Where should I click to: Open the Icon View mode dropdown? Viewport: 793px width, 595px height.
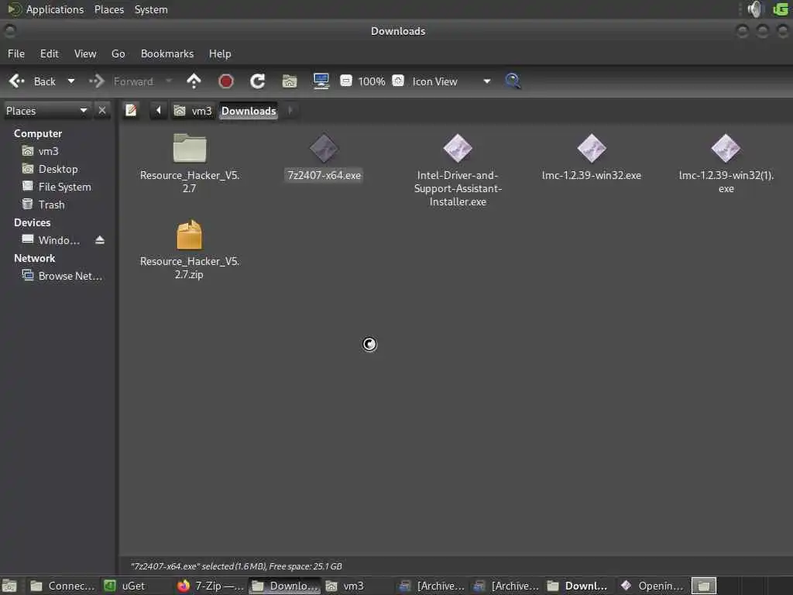tap(451, 81)
